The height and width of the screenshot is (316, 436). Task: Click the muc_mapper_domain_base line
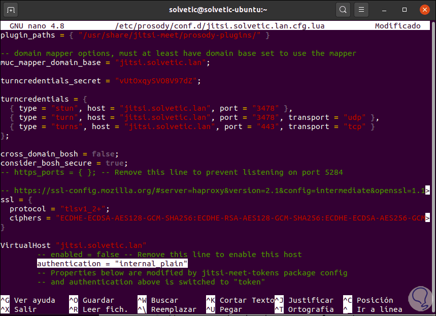[105, 62]
